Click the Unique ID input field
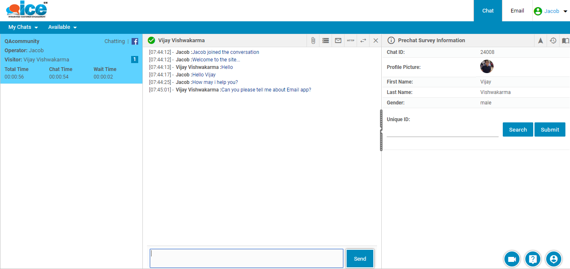 (442, 132)
